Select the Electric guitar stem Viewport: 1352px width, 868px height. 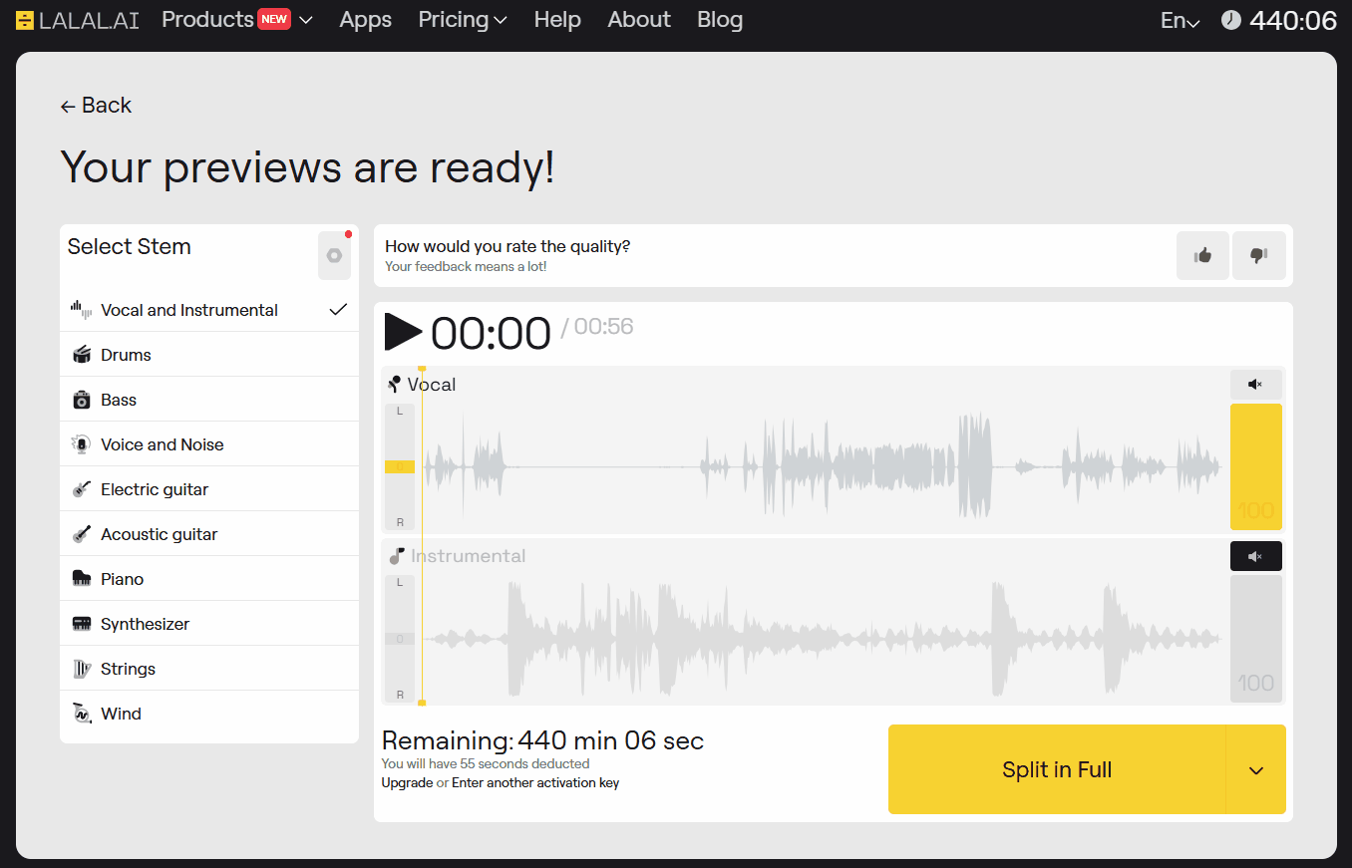(155, 489)
